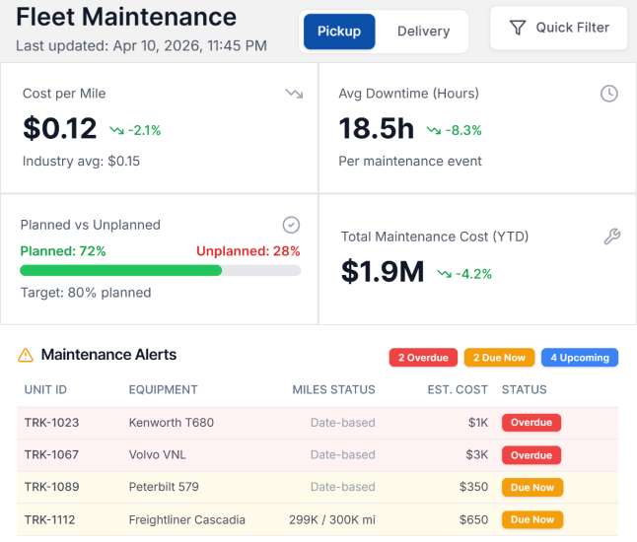Screen dimensions: 637x542
Task: Click the 18.5h average downtime value
Action: pos(377,129)
